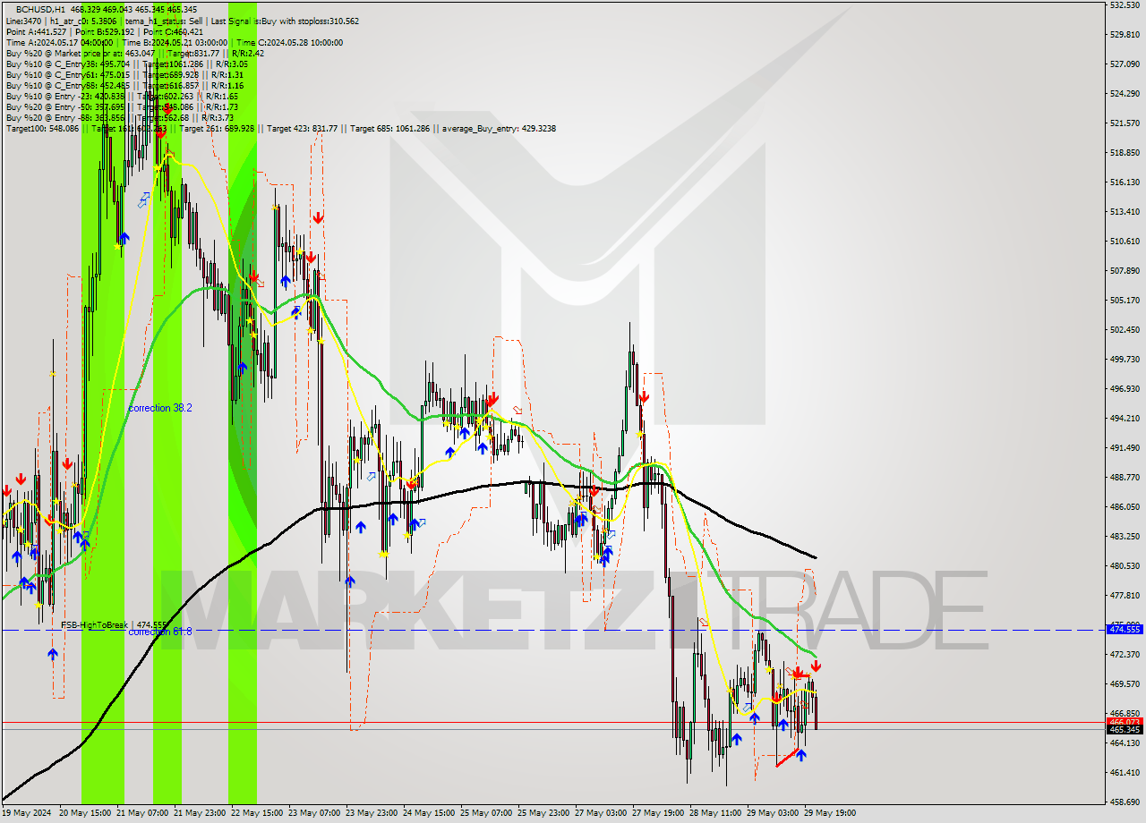
Task: Click the '29 May 19:00' time axis label
Action: (x=830, y=813)
